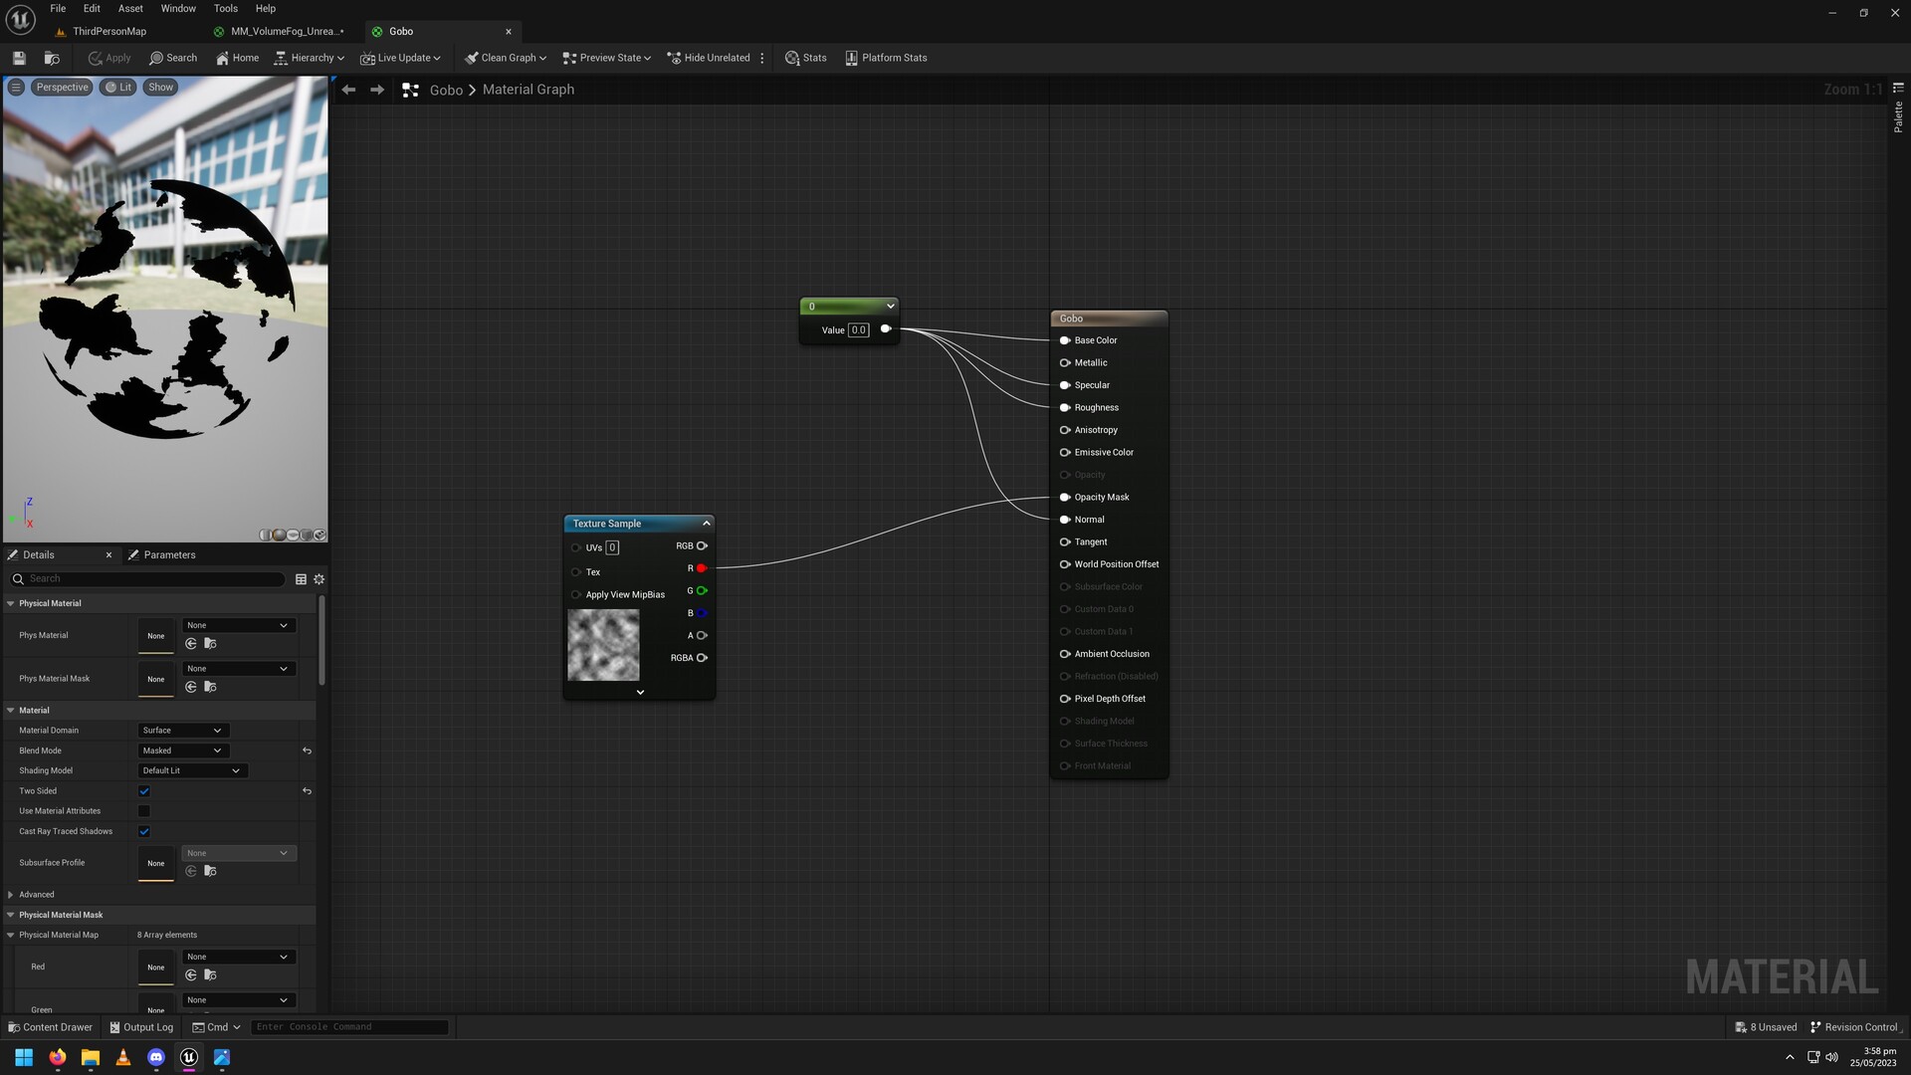Save the Gobo material asset

tap(18, 57)
